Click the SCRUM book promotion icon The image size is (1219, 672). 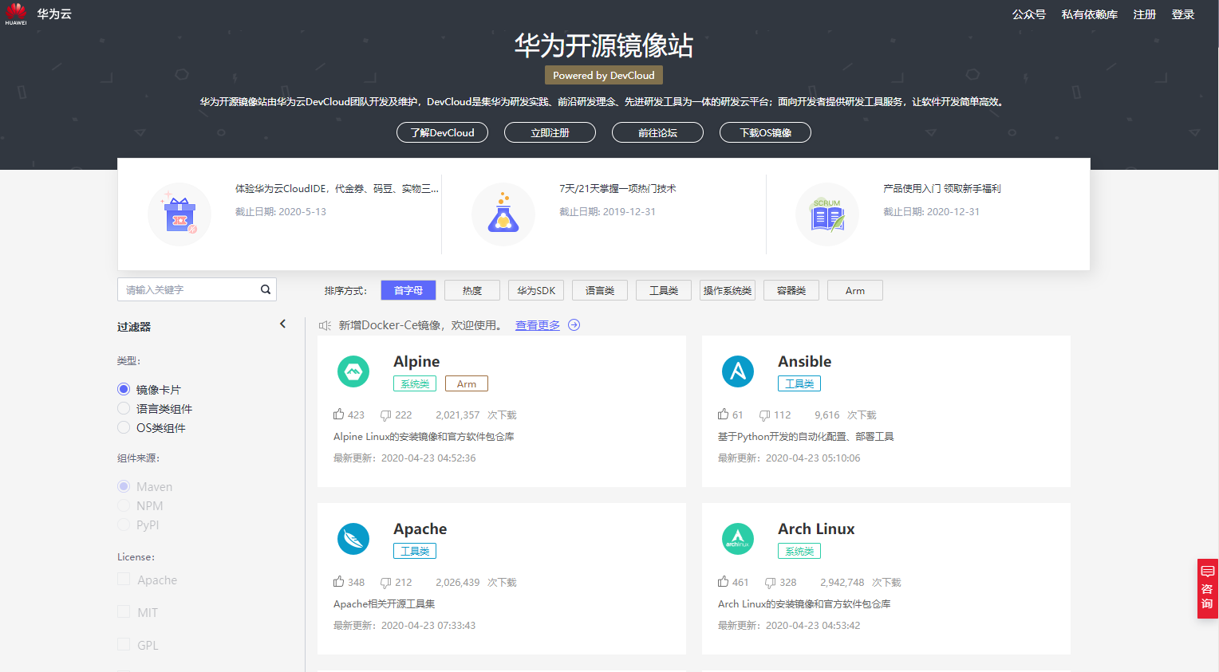(x=827, y=214)
